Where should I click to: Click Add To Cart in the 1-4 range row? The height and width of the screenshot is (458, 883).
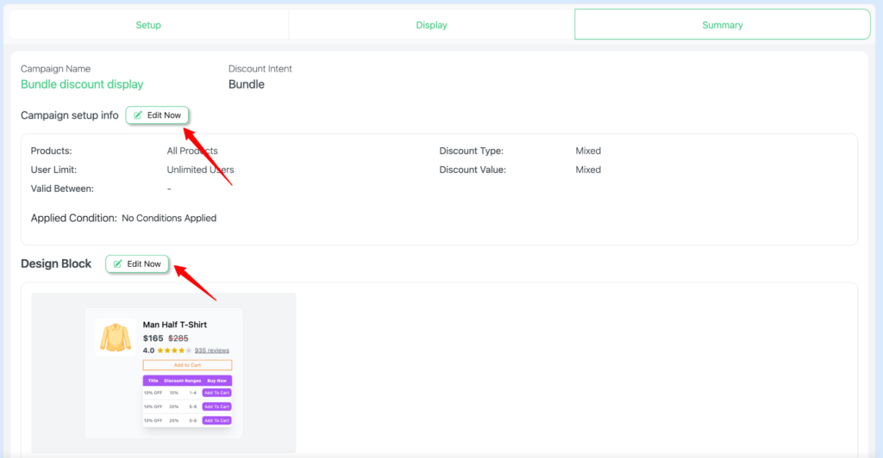click(x=216, y=393)
